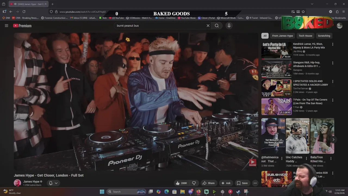Open options for Unc Catches Haddy short
This screenshot has height=196, width=348.
tap(306, 158)
